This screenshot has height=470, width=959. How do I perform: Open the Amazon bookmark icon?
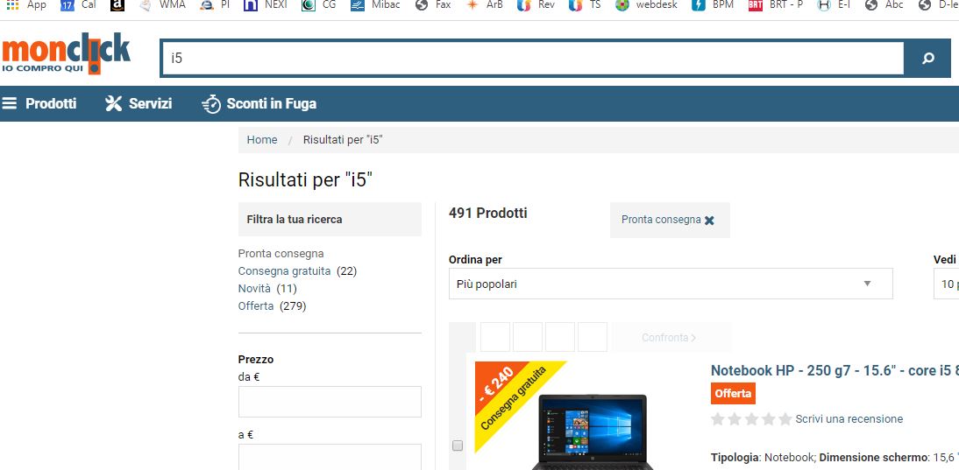[117, 5]
